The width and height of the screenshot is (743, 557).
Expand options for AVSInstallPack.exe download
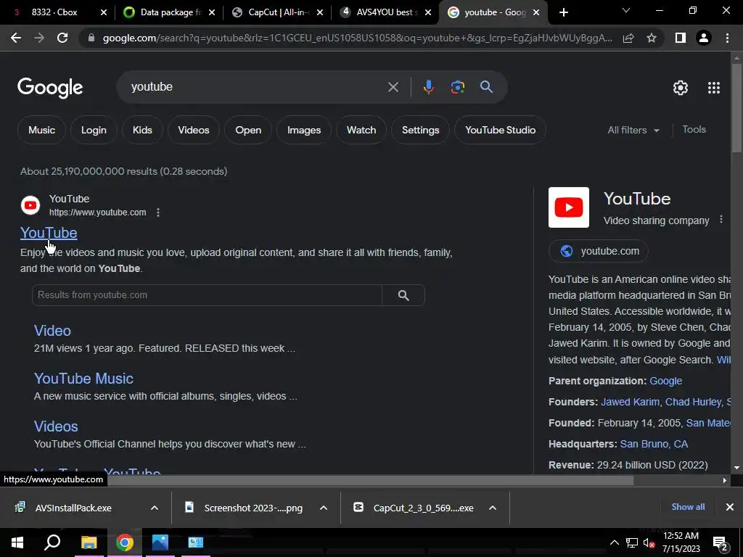coord(155,508)
